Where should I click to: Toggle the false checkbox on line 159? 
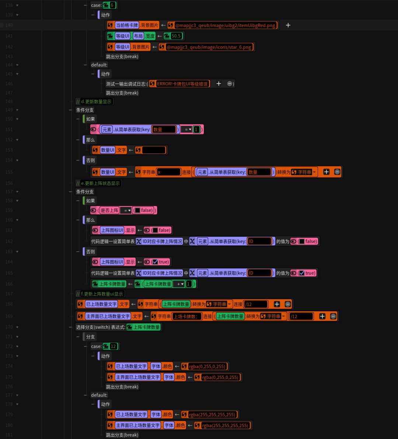pos(137,210)
